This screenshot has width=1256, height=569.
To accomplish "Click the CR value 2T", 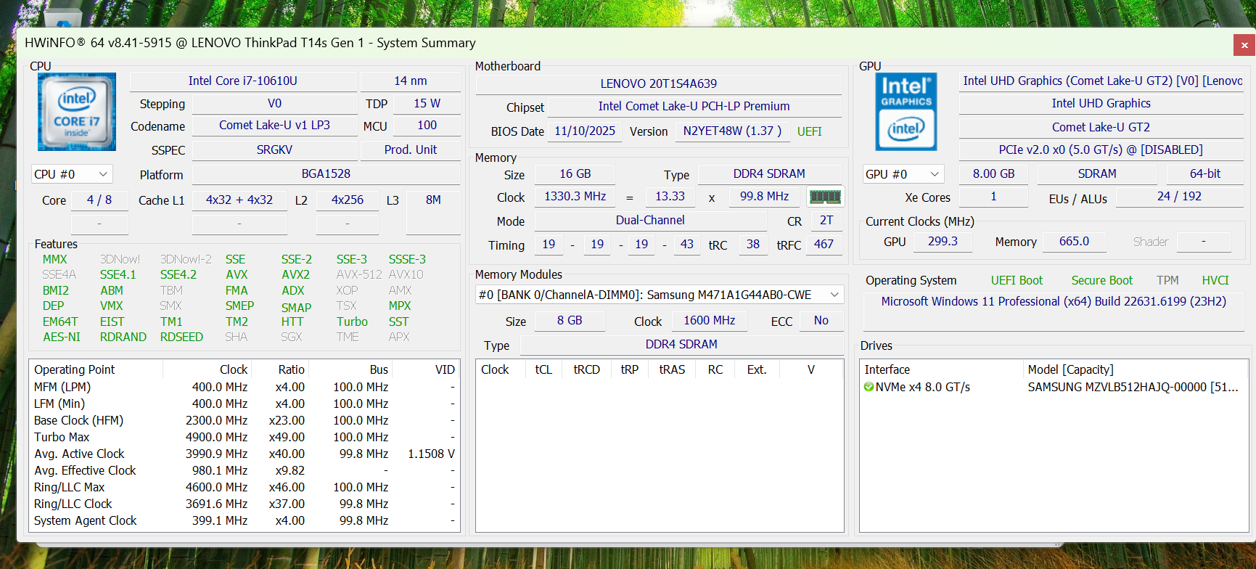I will click(x=826, y=221).
